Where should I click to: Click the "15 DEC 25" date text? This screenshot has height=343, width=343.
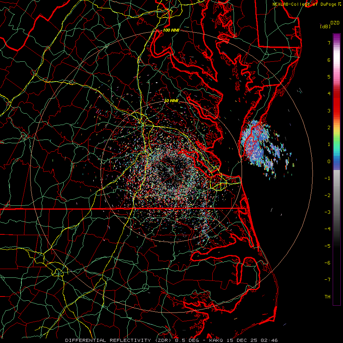242,340
